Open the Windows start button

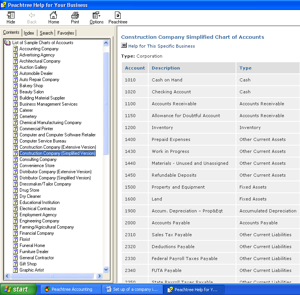(x=18, y=289)
